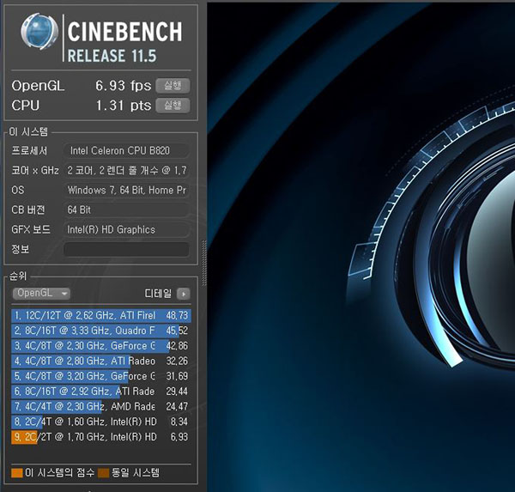Image resolution: width=515 pixels, height=492 pixels.
Task: Click the CB 버전 field showing 64 Bit
Action: pyautogui.click(x=126, y=210)
